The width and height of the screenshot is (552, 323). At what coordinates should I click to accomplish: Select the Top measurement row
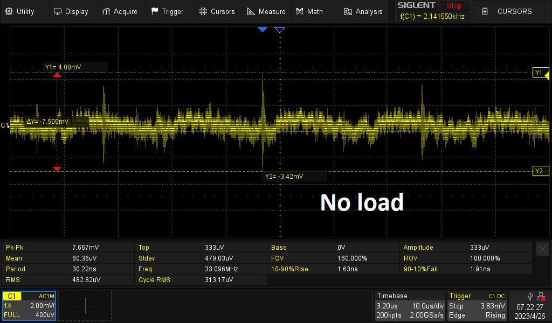pyautogui.click(x=201, y=248)
